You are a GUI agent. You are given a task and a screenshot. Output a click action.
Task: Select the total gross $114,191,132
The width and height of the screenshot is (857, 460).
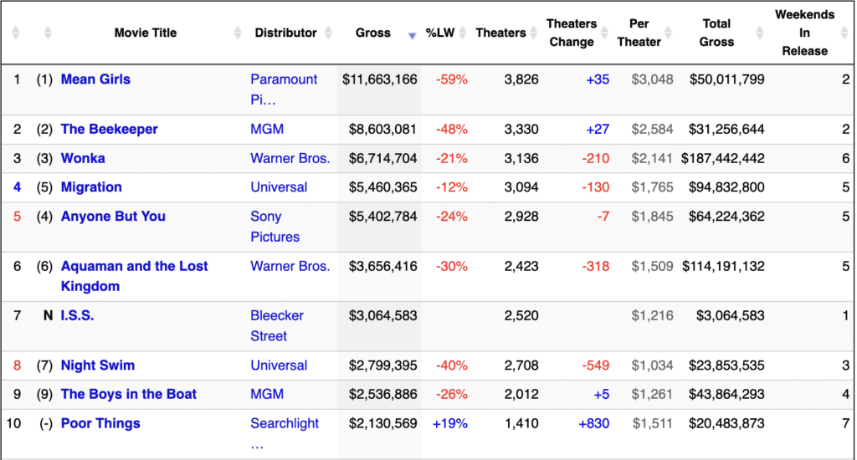click(723, 266)
